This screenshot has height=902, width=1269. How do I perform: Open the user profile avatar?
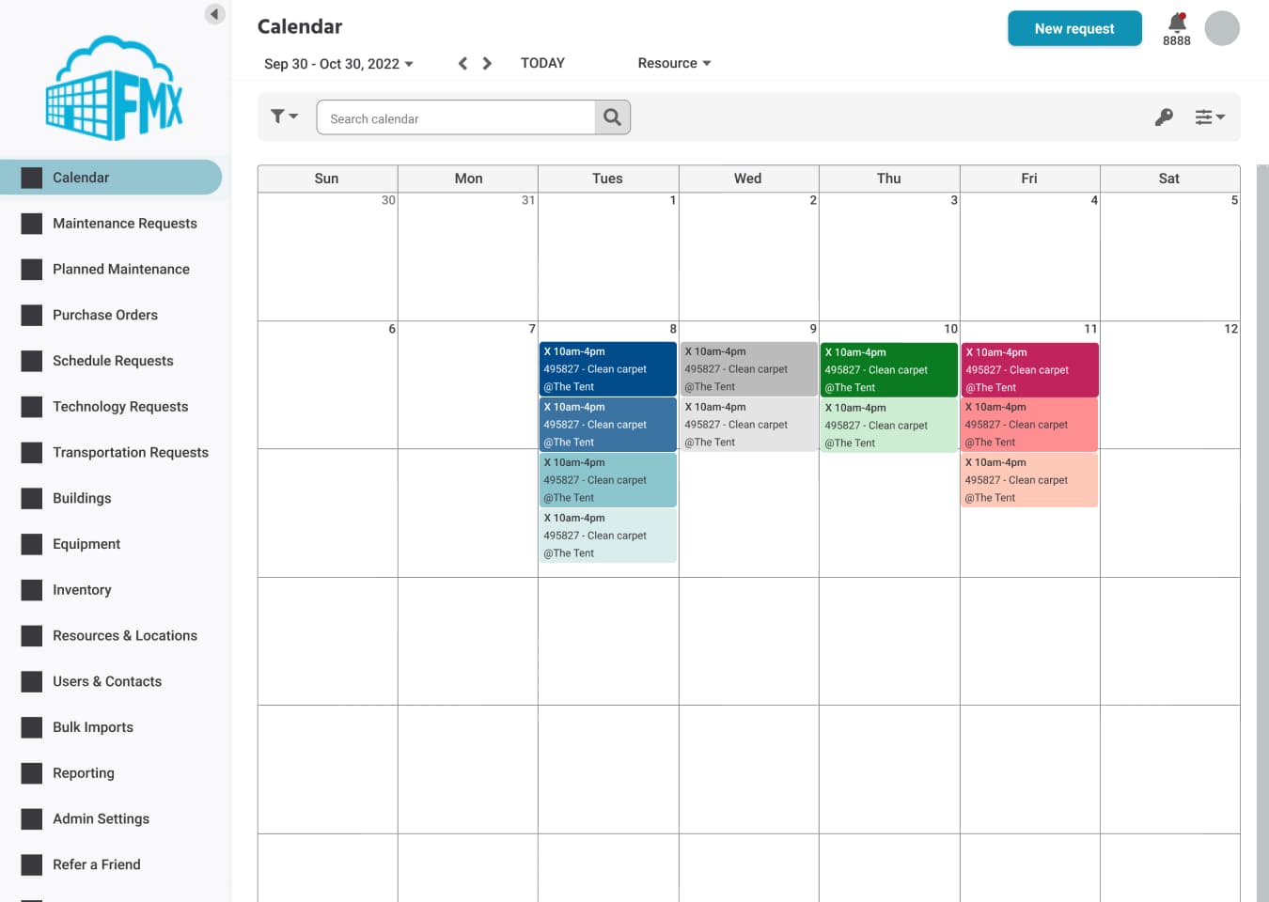[1221, 28]
